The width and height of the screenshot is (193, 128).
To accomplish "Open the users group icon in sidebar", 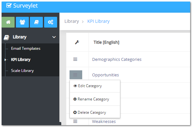I will point(23,22).
